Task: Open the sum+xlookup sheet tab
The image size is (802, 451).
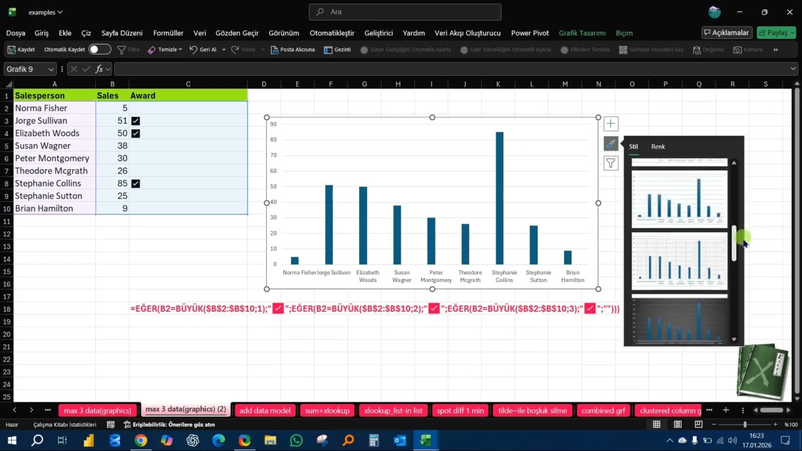Action: (x=327, y=410)
